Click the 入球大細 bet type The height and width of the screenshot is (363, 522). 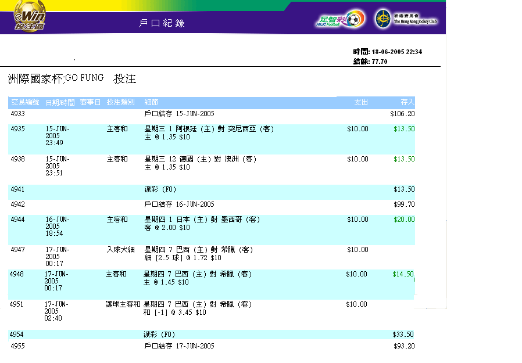tap(120, 250)
